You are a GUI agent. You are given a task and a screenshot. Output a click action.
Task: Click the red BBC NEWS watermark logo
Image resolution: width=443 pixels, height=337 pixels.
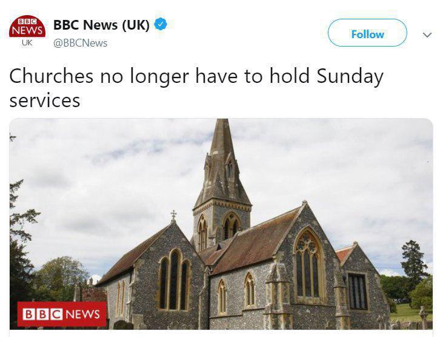(62, 314)
